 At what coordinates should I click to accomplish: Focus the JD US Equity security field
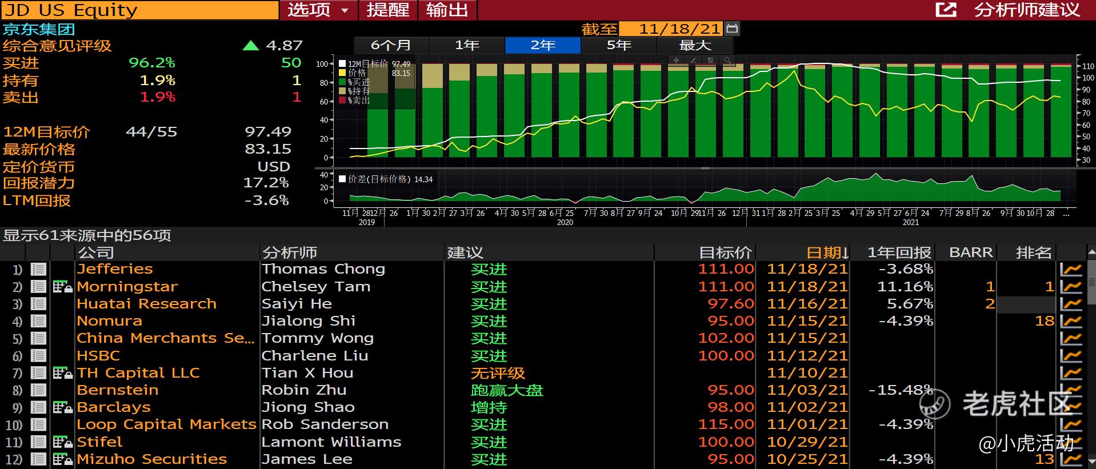point(139,10)
